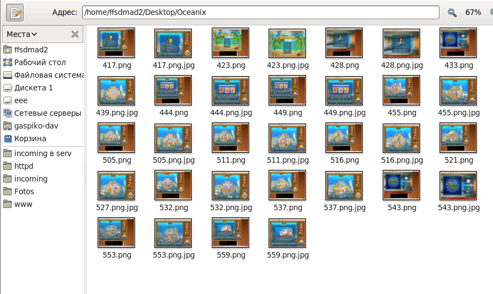Open the Fotos bookmark folder
Screen dimensions: 493x294
click(19, 191)
